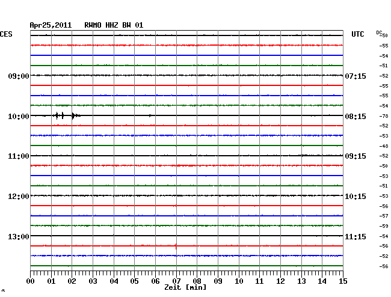Viewport: 391px width, 297px height.
Task: Select the 09:00 CES time label
Action: coord(19,76)
